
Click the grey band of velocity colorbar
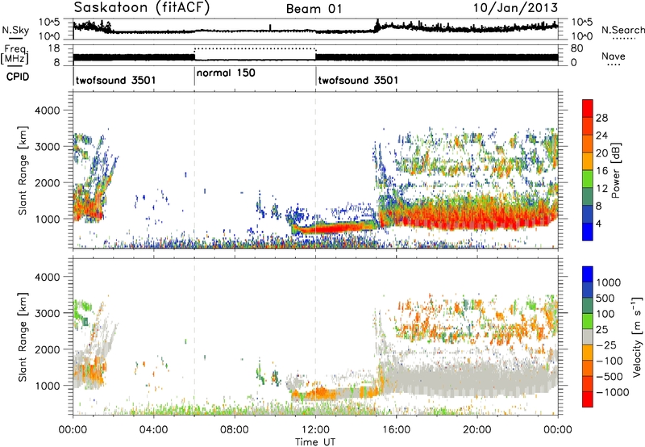point(588,336)
